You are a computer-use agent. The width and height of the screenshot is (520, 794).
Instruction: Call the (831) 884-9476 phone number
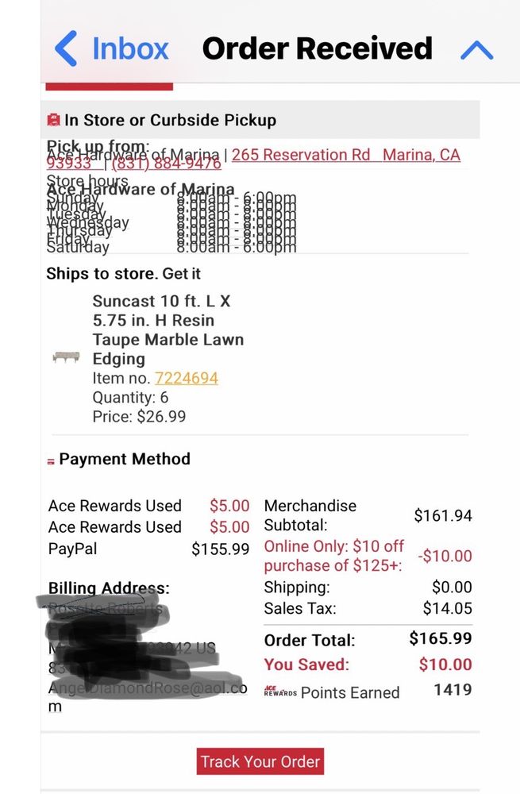(166, 164)
